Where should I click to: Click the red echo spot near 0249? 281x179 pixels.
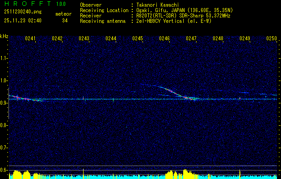point(240,98)
